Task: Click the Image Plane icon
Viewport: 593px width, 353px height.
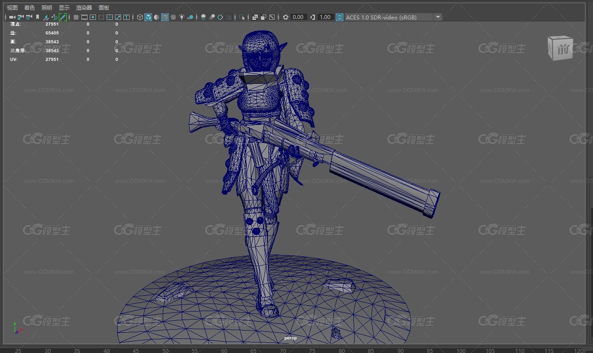Action: (46, 17)
